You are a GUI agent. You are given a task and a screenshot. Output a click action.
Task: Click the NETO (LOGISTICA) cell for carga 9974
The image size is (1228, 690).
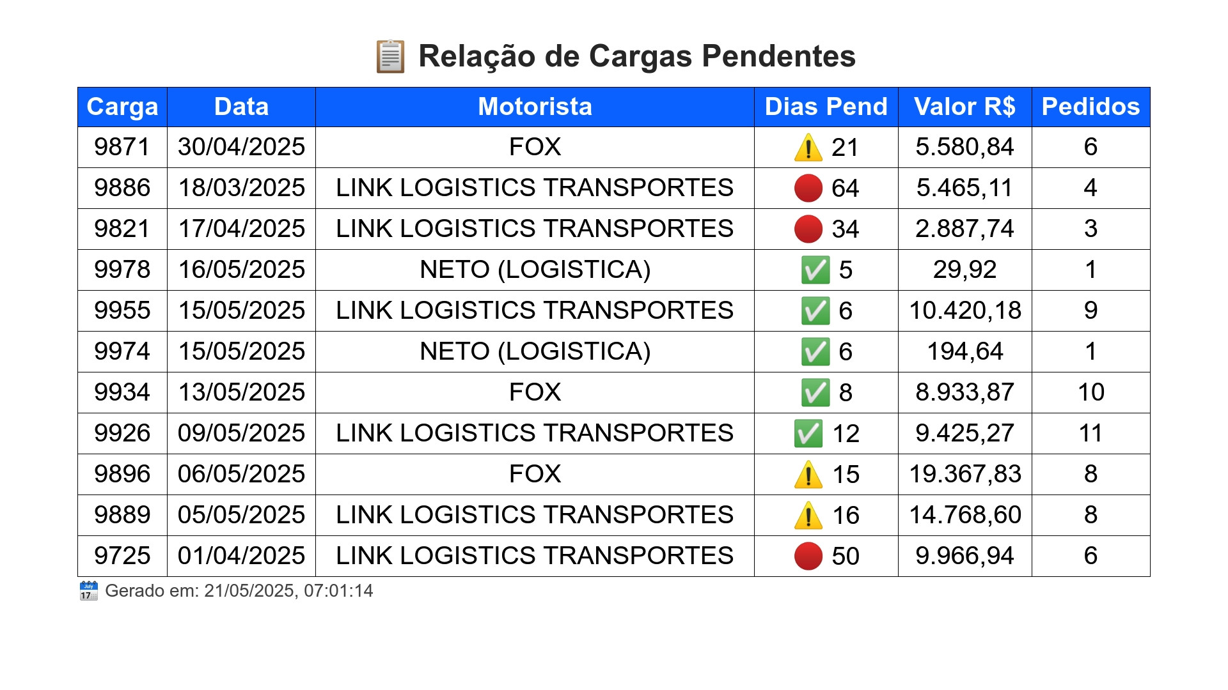(535, 352)
